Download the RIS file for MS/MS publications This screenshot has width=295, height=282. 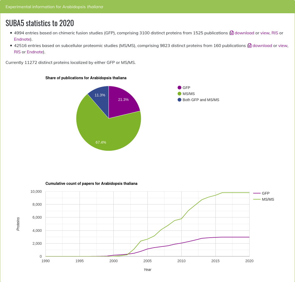coord(17,52)
